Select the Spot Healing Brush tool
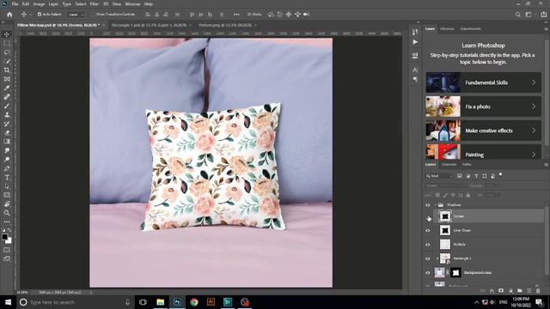Screen dimensions: 550x309 click(x=7, y=97)
